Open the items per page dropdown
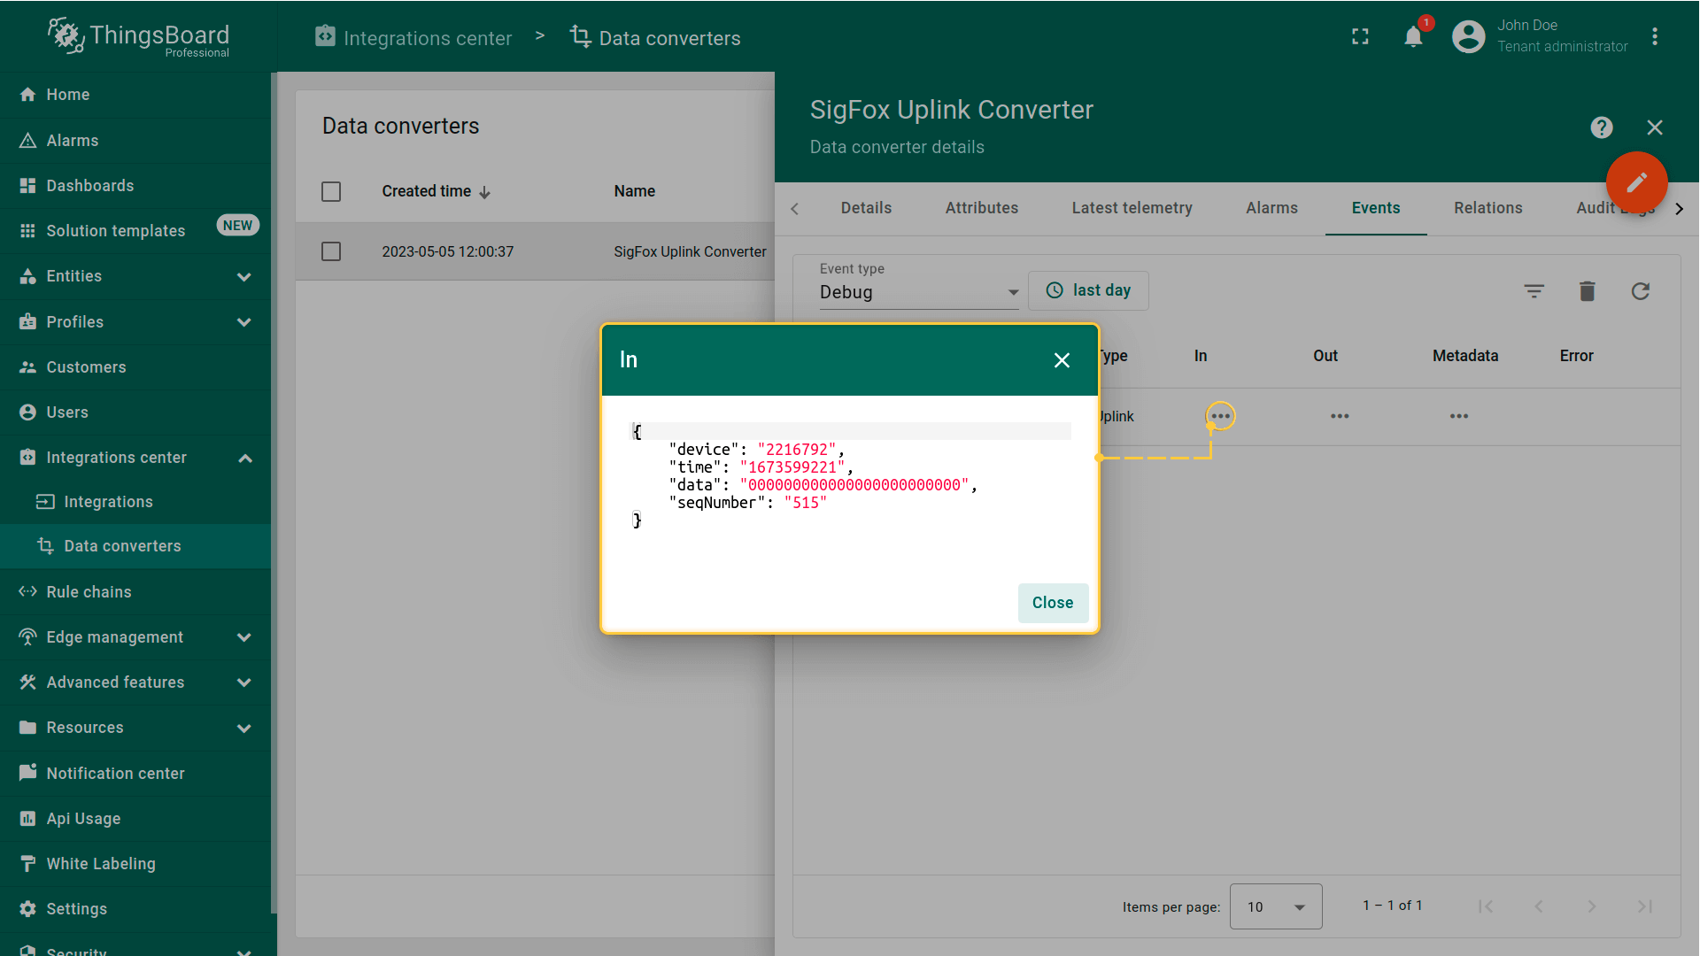The width and height of the screenshot is (1700, 956). [x=1275, y=906]
